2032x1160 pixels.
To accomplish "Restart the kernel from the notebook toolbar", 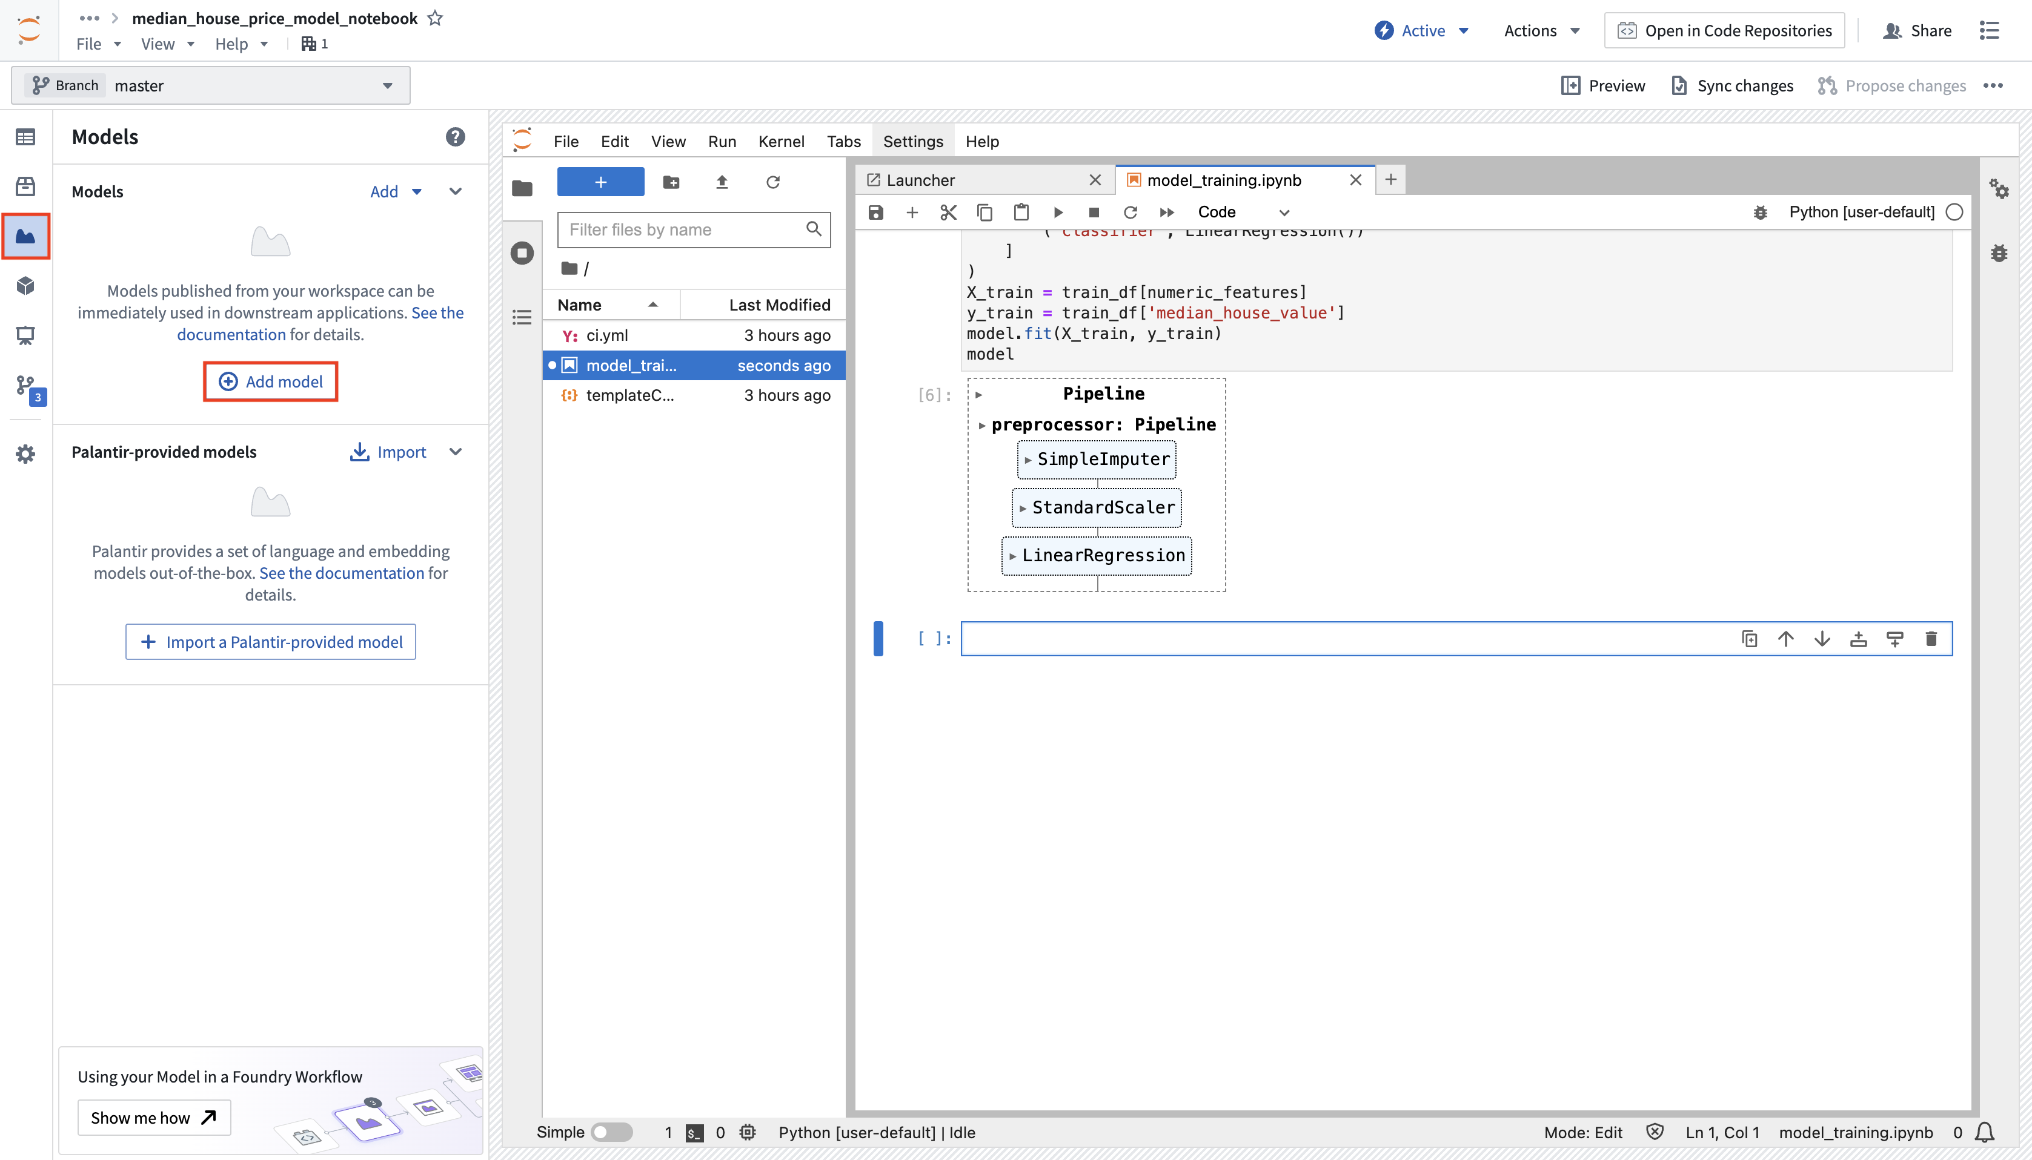I will (1130, 212).
